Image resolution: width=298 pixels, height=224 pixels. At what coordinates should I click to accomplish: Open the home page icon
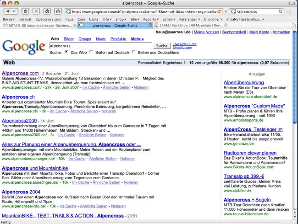58,11
